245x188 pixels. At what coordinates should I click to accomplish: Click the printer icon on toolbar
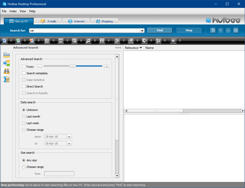pos(228,30)
